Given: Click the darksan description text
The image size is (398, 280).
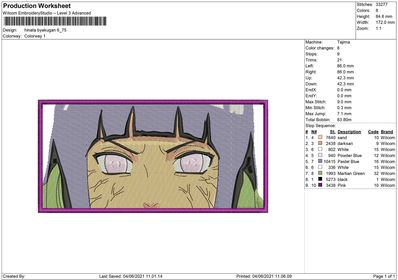Looking at the screenshot, I should click(x=345, y=144).
